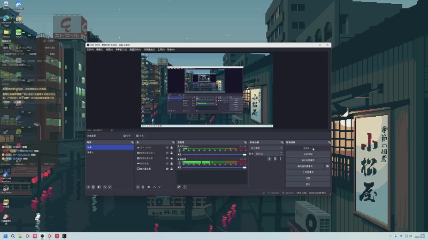Move scene down with Scenes down arrow
Image resolution: width=428 pixels, height=240 pixels.
(110, 187)
